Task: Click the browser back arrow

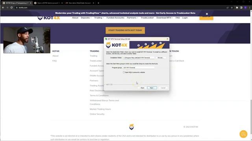Action: coord(3,7)
